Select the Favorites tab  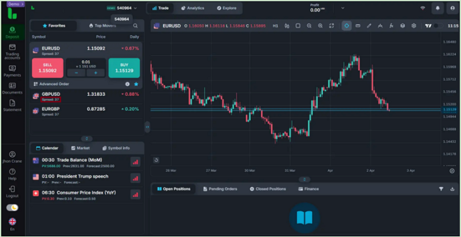[x=54, y=26]
